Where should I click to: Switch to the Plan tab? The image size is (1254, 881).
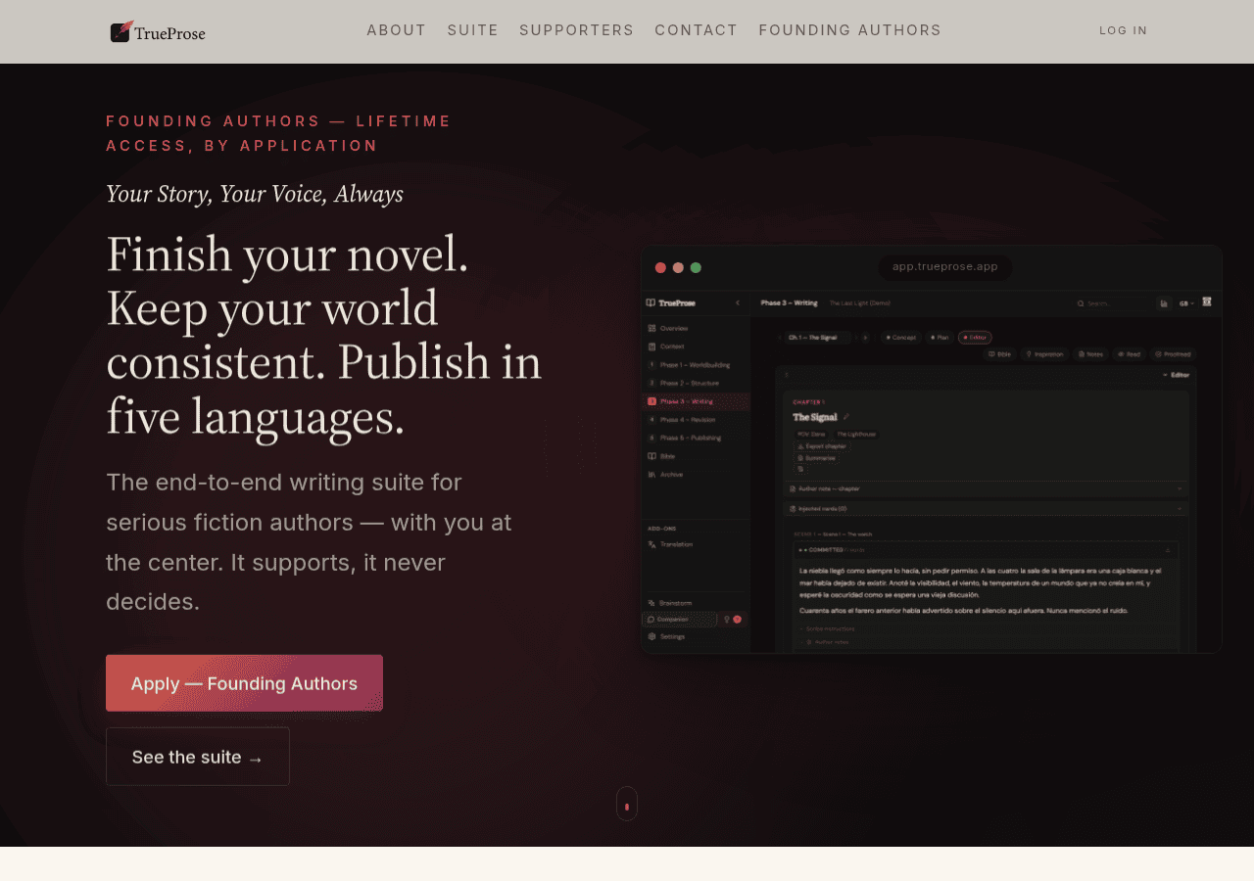(940, 338)
